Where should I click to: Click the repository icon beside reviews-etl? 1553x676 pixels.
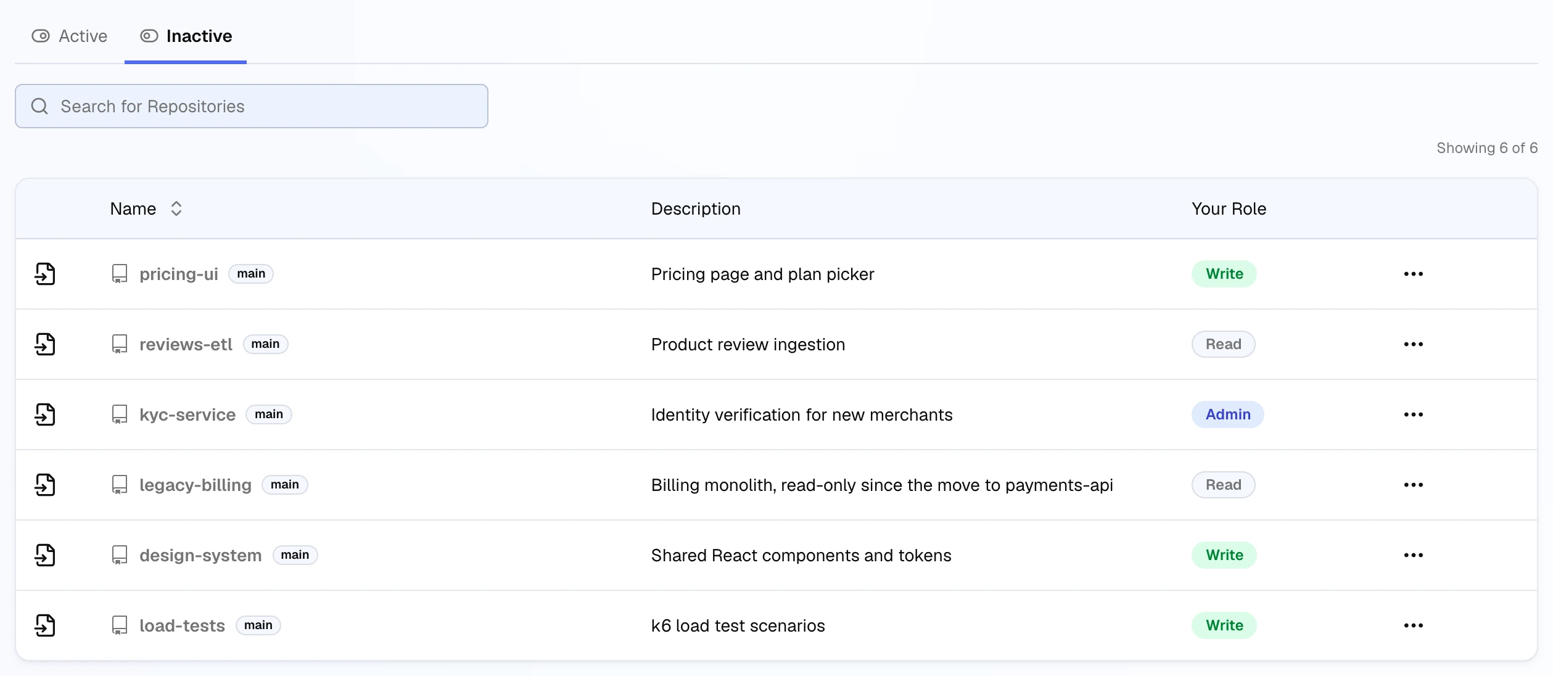coord(120,344)
